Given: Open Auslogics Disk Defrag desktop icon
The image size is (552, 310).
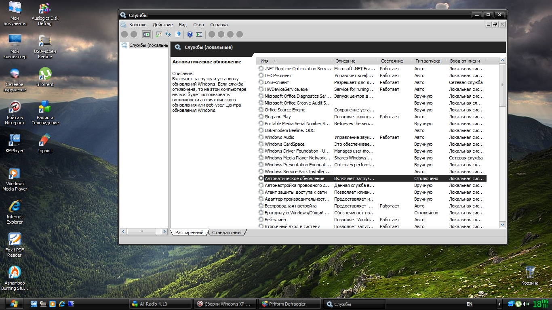Looking at the screenshot, I should pyautogui.click(x=45, y=14).
